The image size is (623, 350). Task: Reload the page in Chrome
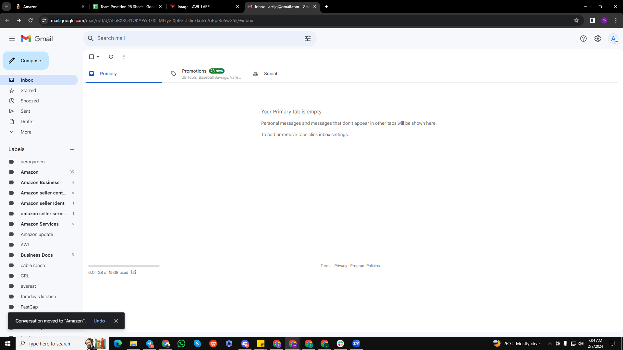pos(31,20)
